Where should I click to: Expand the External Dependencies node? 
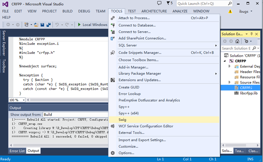click(x=229, y=66)
